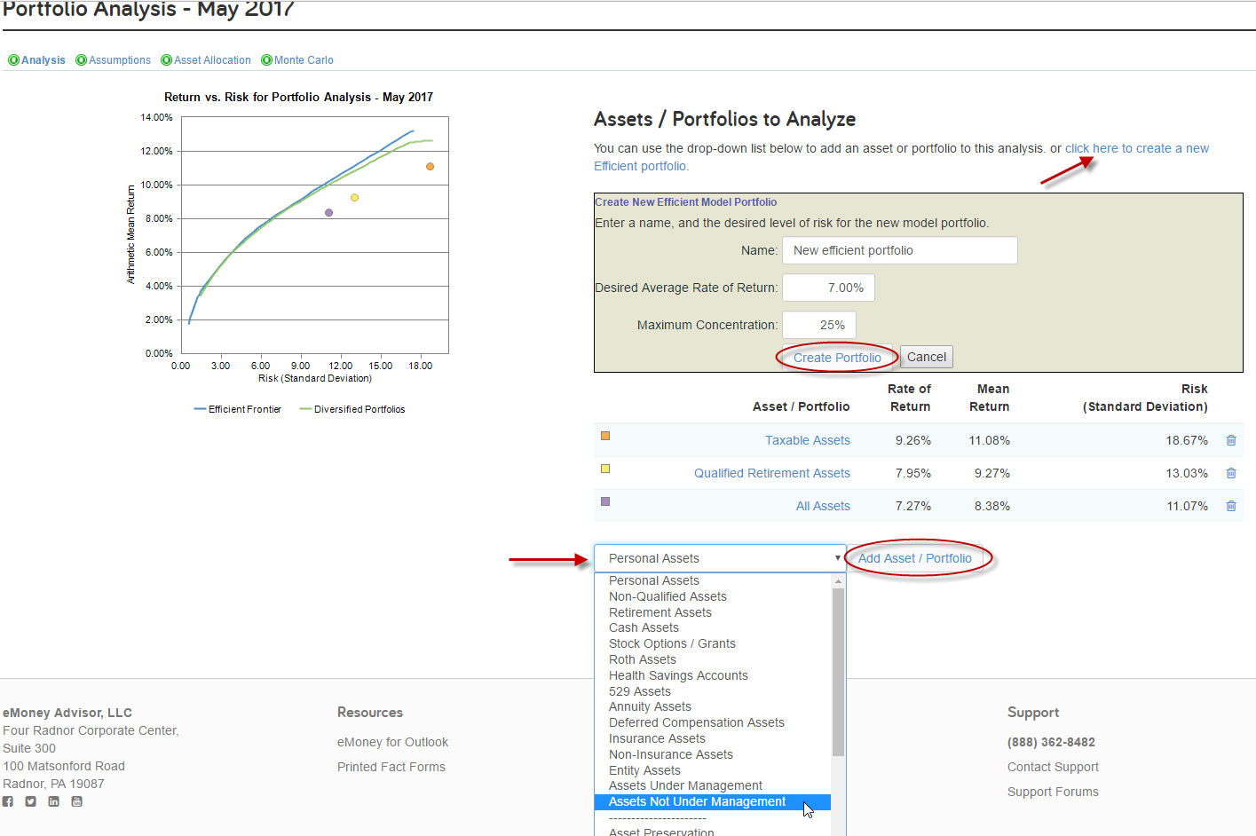This screenshot has height=836, width=1256.
Task: Select the Analysis radio option
Action: tap(13, 60)
